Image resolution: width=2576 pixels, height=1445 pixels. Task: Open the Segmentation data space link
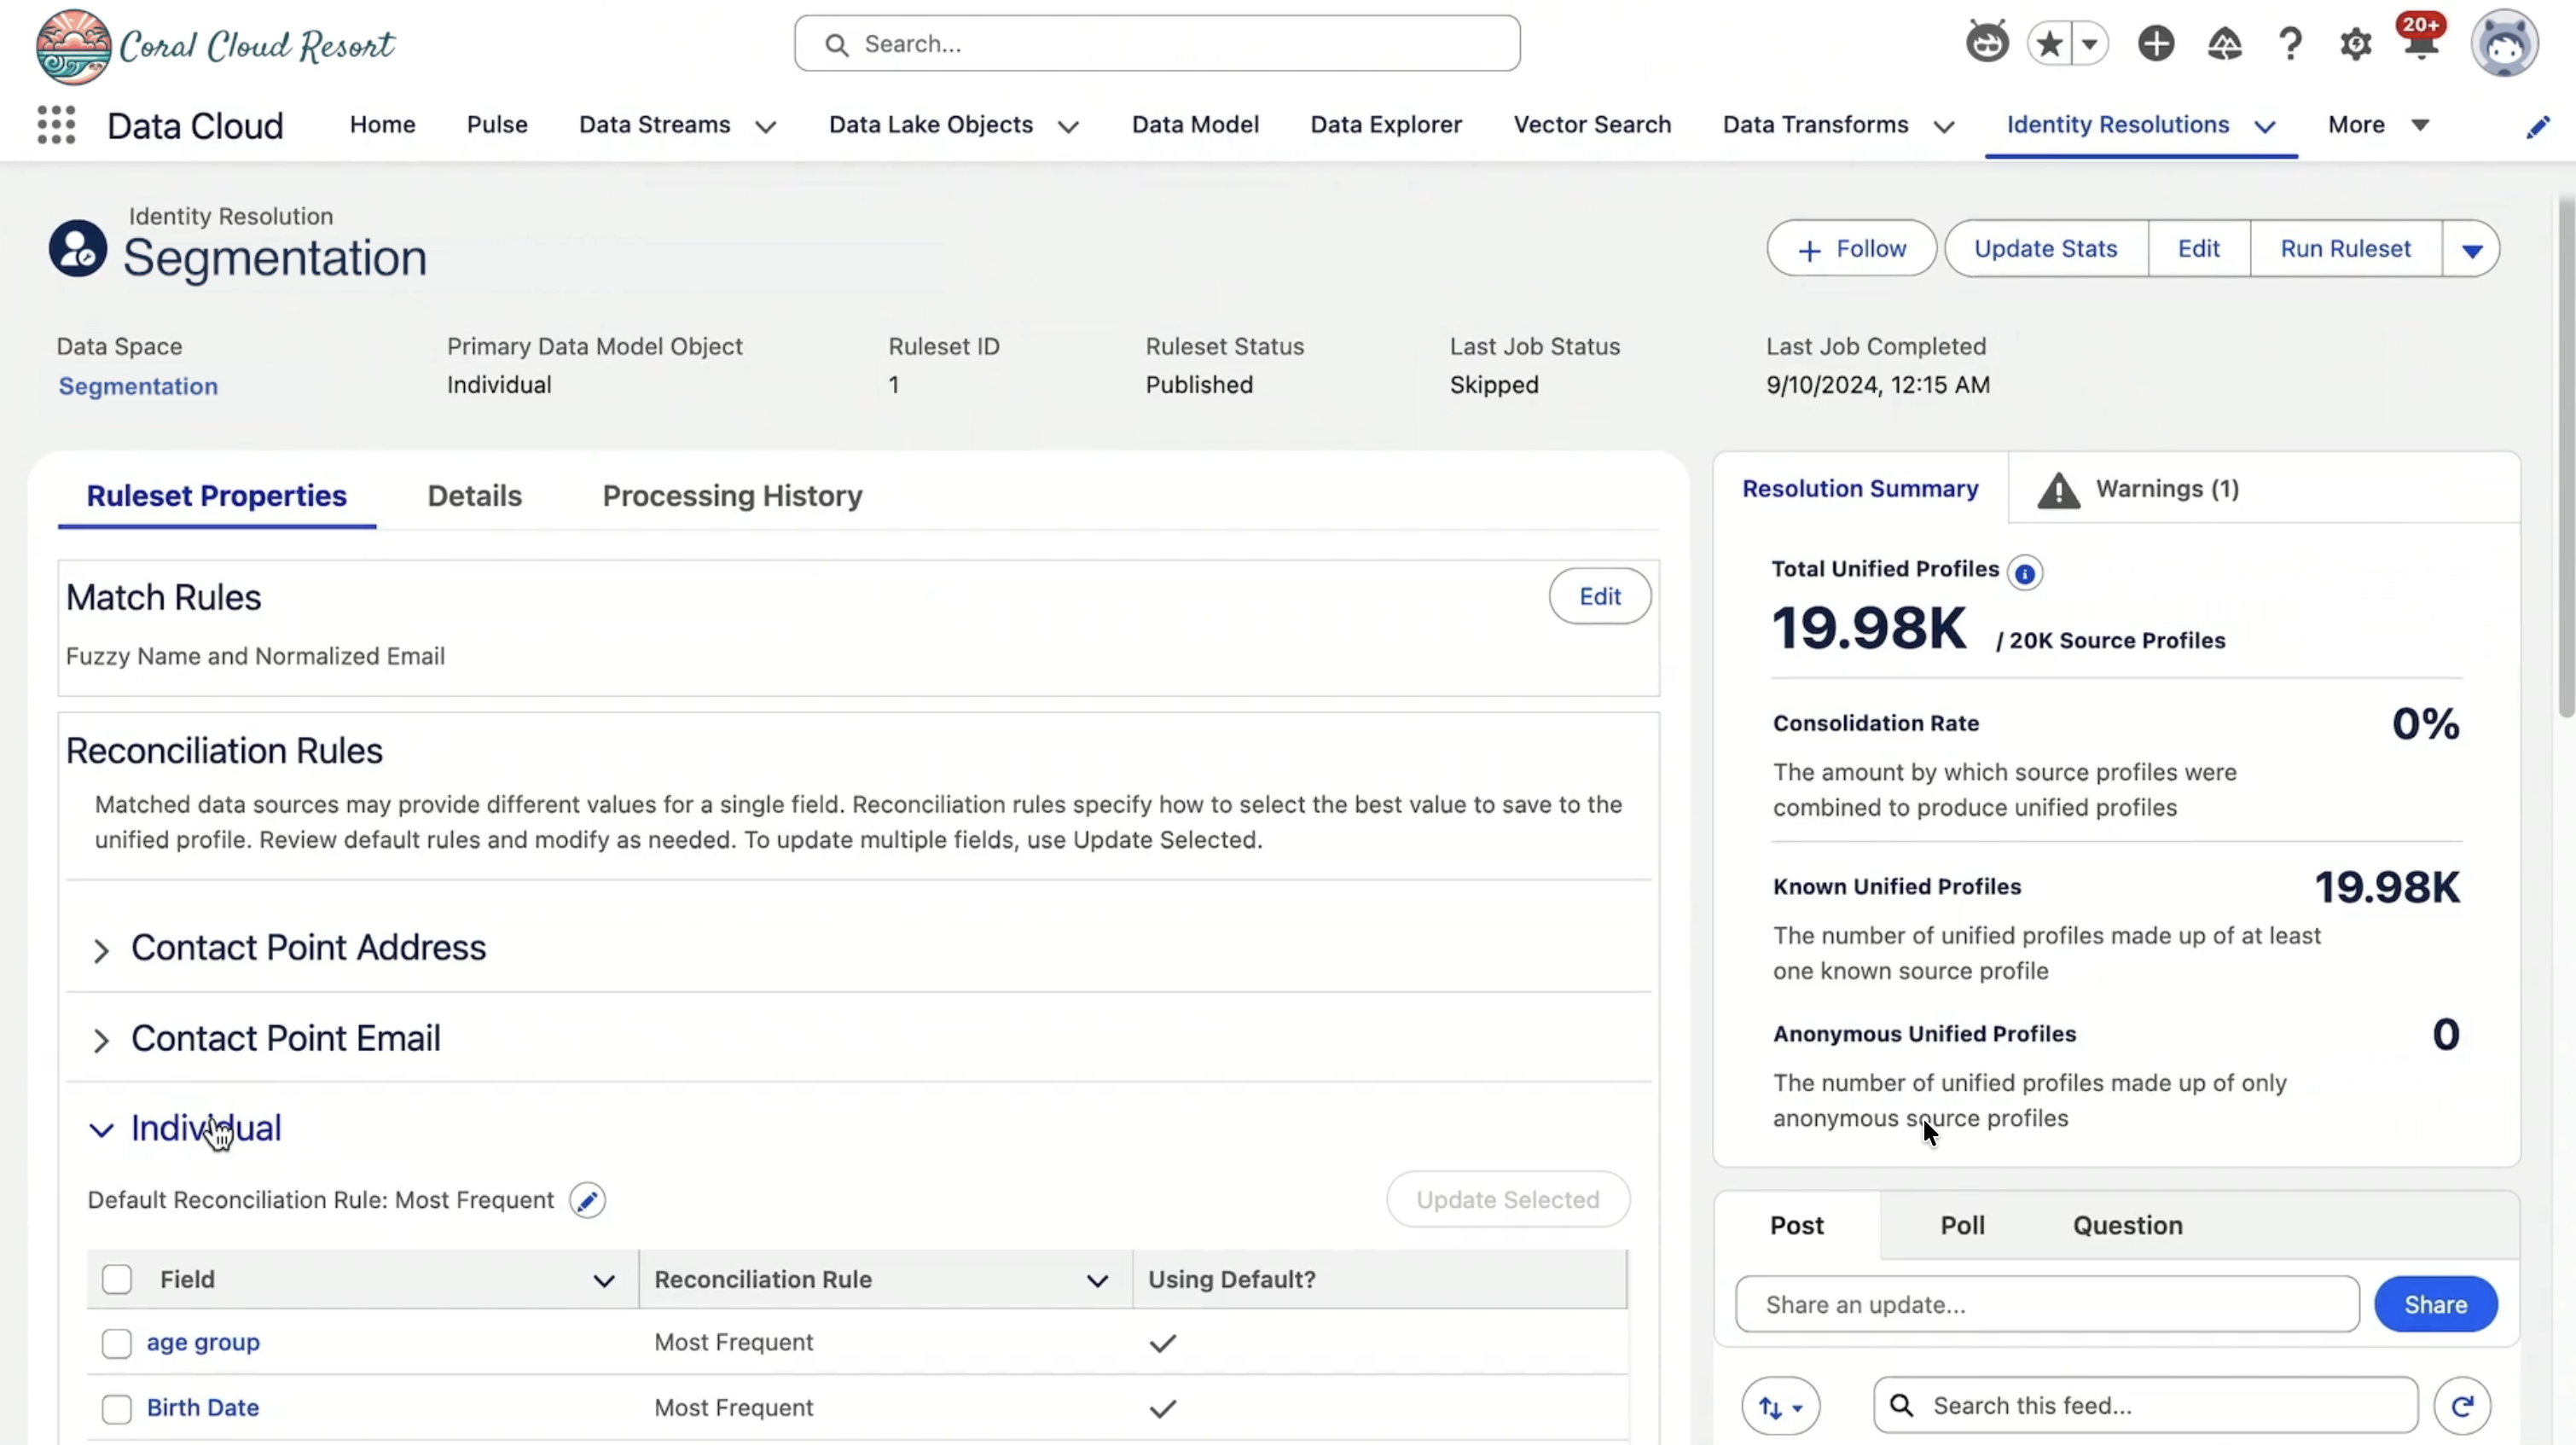click(x=138, y=387)
